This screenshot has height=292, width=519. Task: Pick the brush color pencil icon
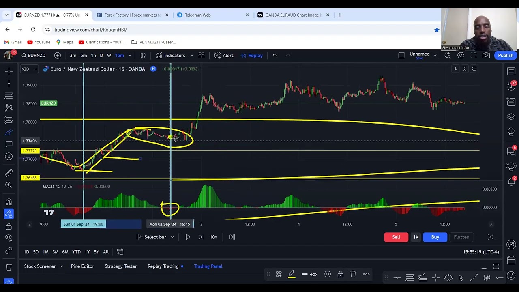tap(292, 275)
